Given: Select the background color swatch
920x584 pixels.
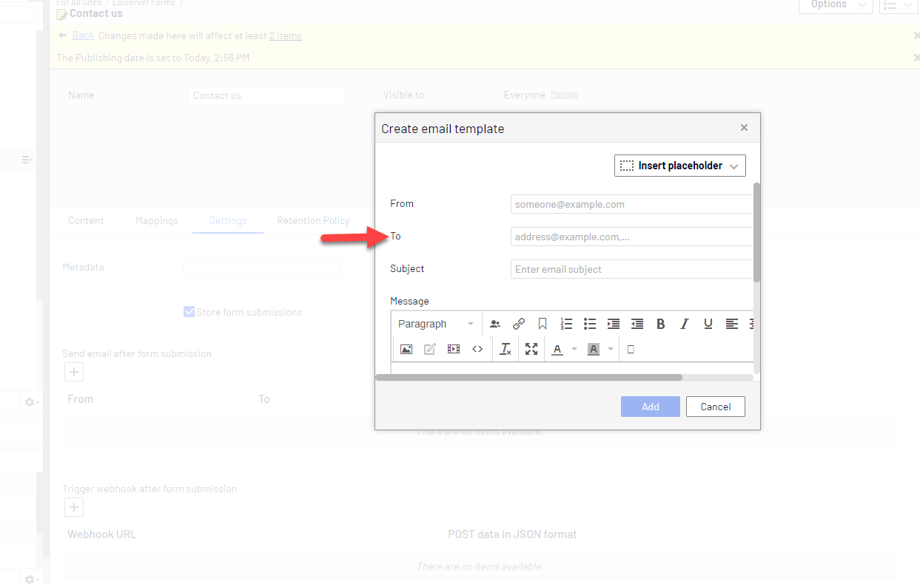Looking at the screenshot, I should [593, 349].
